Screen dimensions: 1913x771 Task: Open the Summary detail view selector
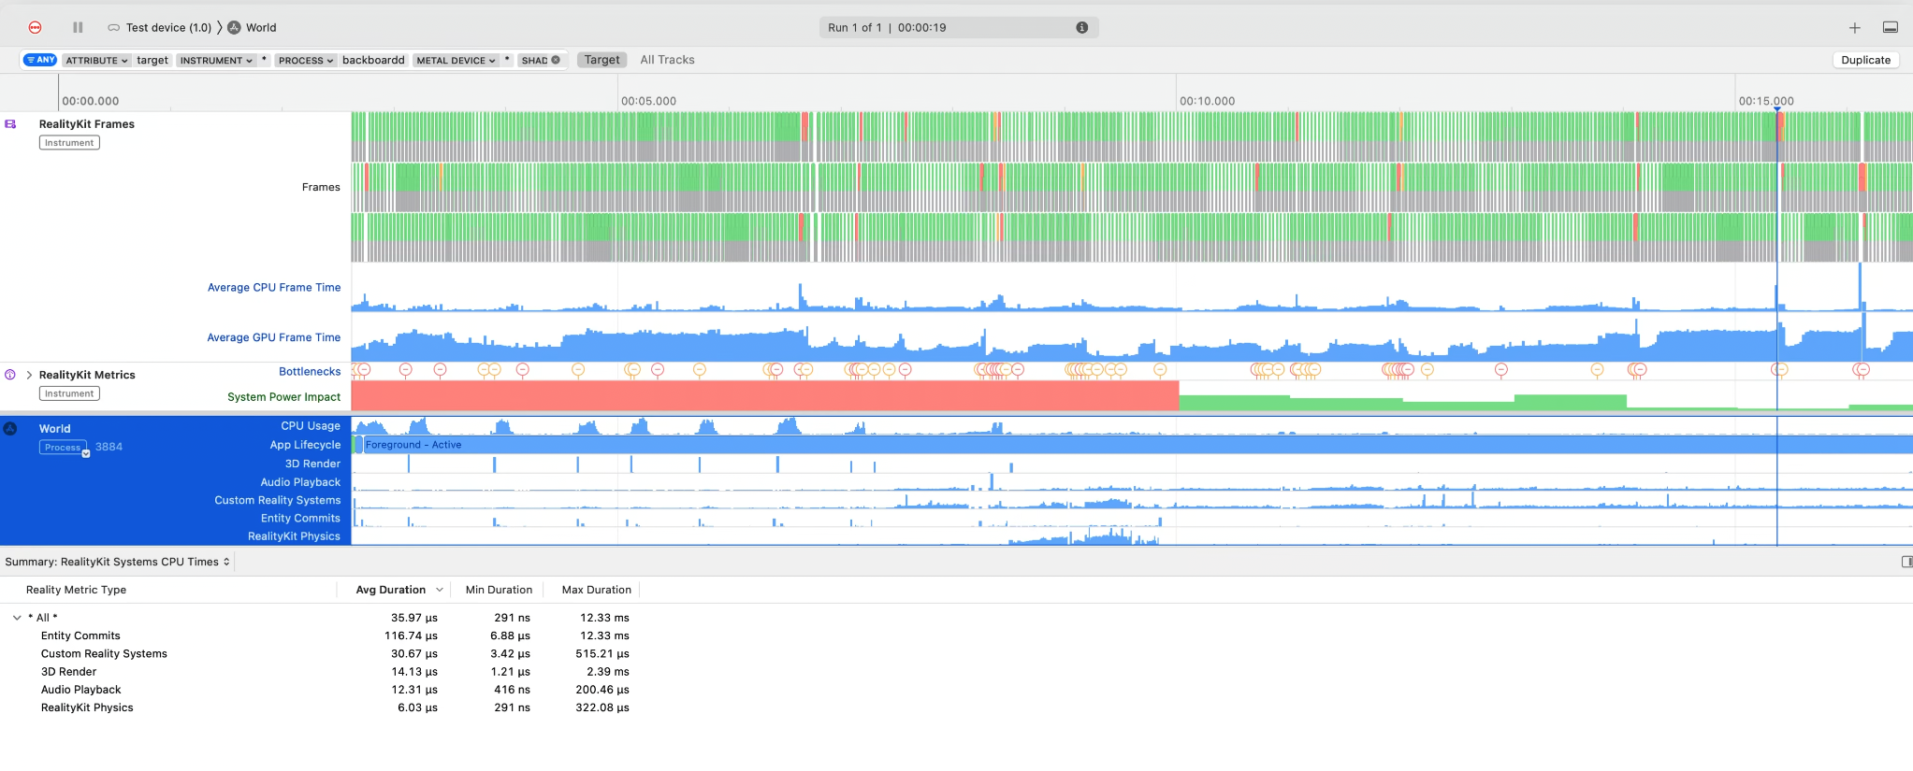[x=117, y=562]
